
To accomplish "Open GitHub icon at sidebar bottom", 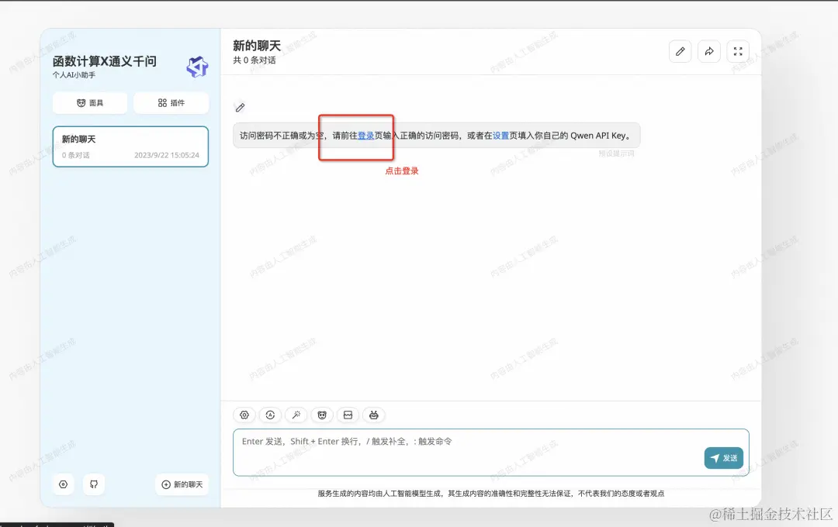I will pos(94,484).
